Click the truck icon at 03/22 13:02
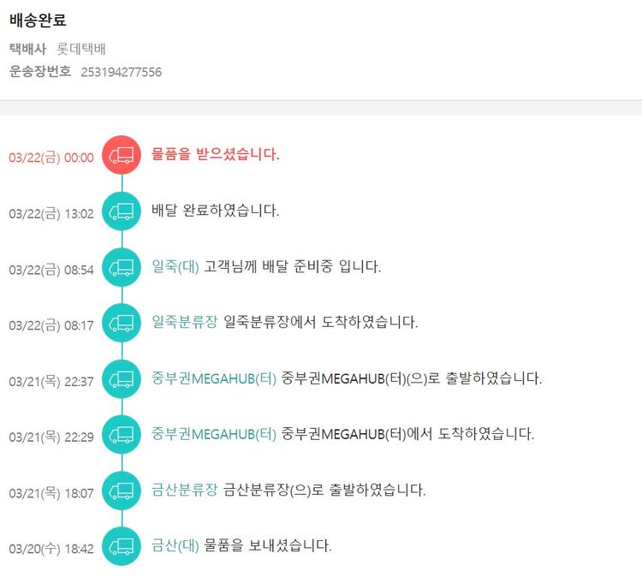The image size is (642, 577). coord(122,211)
